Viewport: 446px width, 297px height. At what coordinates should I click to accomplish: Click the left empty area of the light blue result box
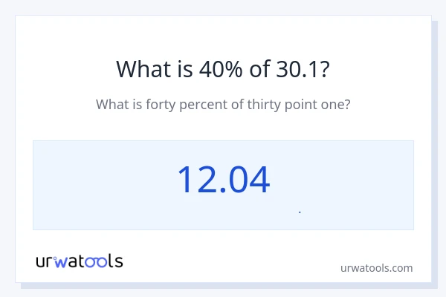coord(97,185)
